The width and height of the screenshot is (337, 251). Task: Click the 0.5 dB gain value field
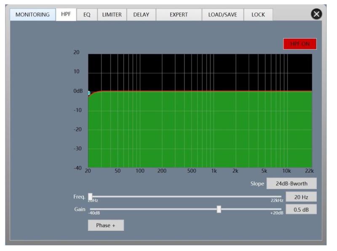(301, 209)
